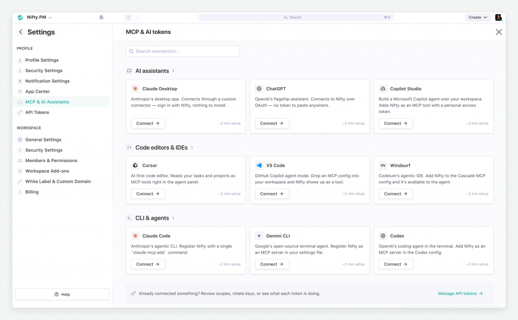Image resolution: width=518 pixels, height=320 pixels.
Task: Click the Help button
Action: [x=62, y=294]
